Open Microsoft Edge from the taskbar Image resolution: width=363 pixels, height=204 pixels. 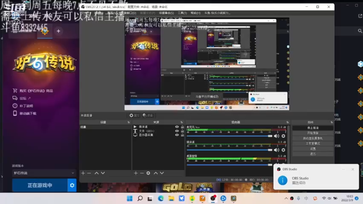point(161,198)
